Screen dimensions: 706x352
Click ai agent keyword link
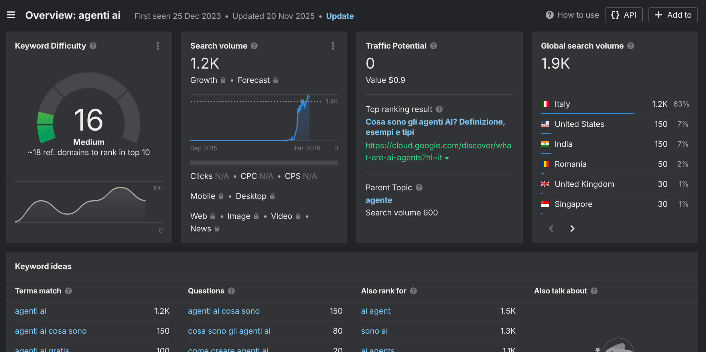coord(376,311)
